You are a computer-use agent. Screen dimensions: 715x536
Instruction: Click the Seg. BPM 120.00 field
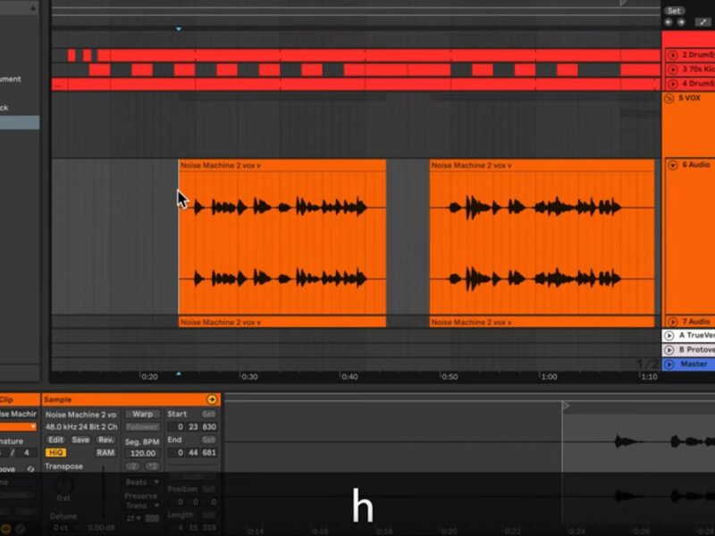pos(141,453)
